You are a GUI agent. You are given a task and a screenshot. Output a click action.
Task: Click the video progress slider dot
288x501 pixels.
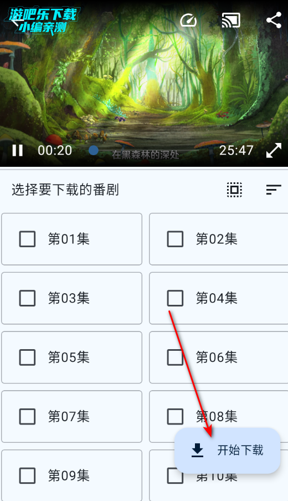(x=93, y=150)
